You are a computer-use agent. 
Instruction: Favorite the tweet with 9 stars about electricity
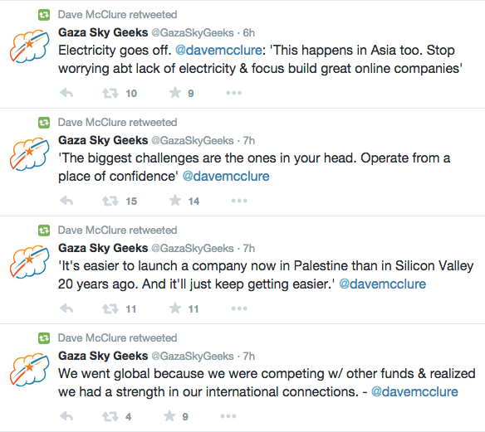click(x=175, y=93)
